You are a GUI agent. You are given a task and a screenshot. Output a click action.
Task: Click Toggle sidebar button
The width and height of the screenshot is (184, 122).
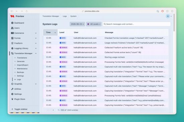pos(19,109)
